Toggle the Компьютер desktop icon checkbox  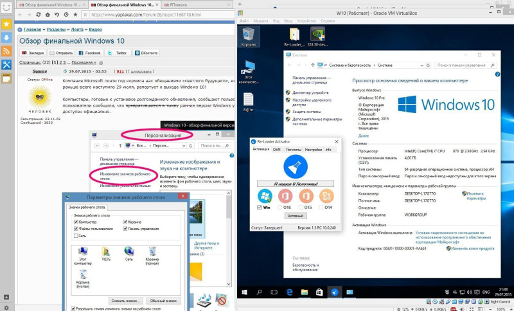pyautogui.click(x=76, y=222)
